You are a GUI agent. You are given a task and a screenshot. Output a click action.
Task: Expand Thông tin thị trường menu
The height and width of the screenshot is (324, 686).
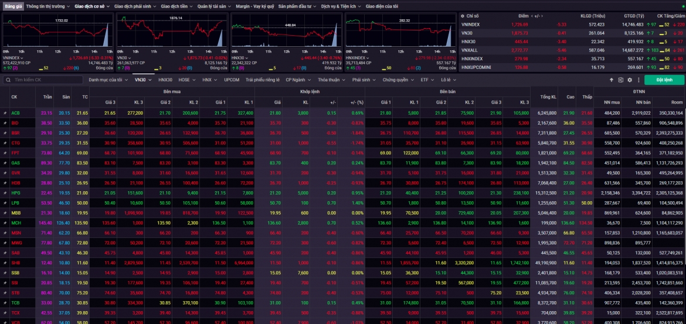pyautogui.click(x=47, y=6)
